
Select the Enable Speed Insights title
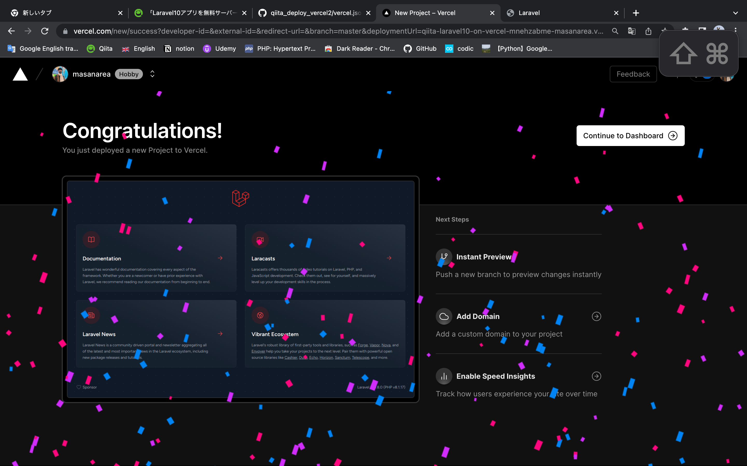tap(495, 376)
